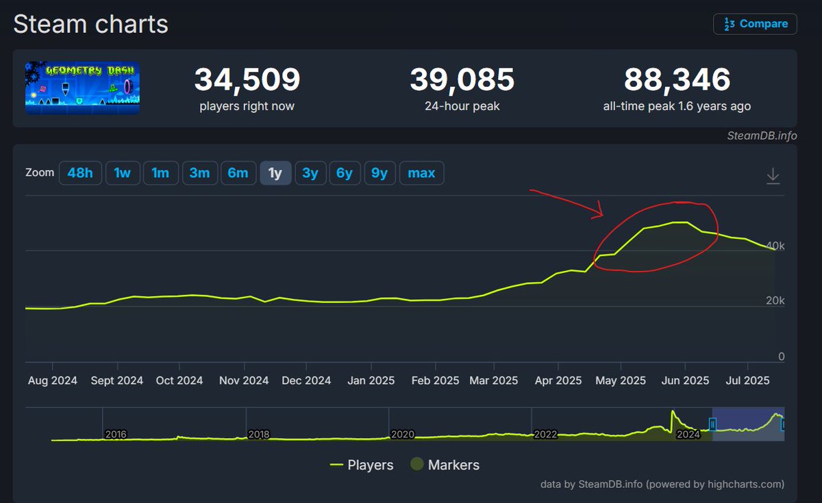Click the highlighted navigator selection window
The height and width of the screenshot is (503, 822).
[x=748, y=424]
